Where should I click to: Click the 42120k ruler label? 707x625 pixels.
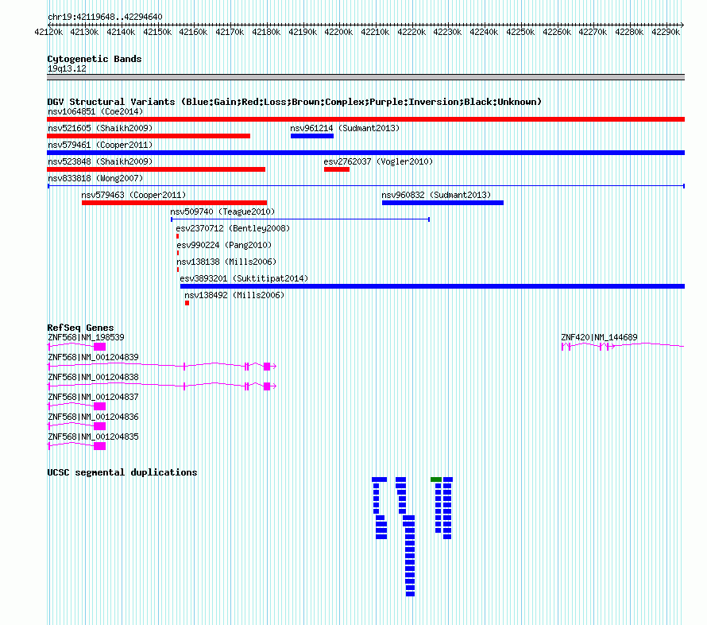click(x=48, y=32)
